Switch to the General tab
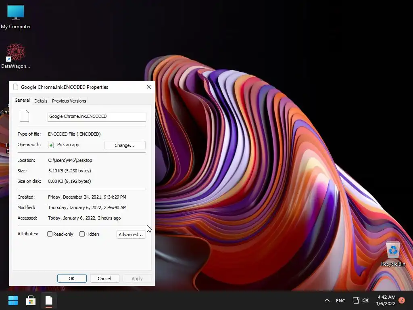 (22, 100)
